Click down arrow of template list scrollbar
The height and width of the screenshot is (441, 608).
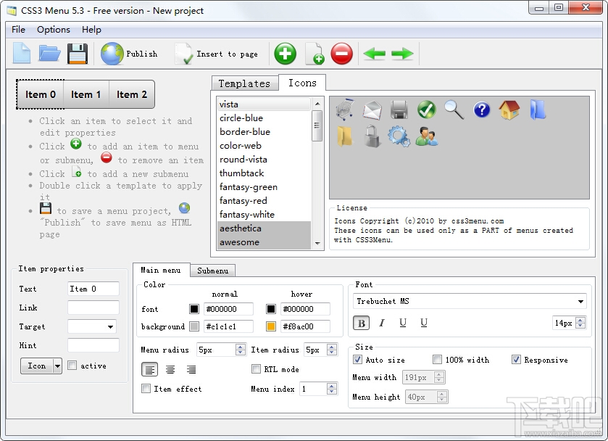317,244
